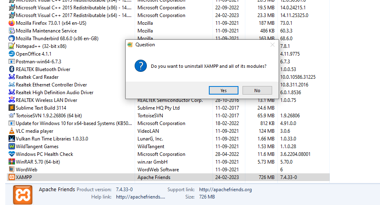Select the Postman-win64-6.7.3 entry

(39, 62)
